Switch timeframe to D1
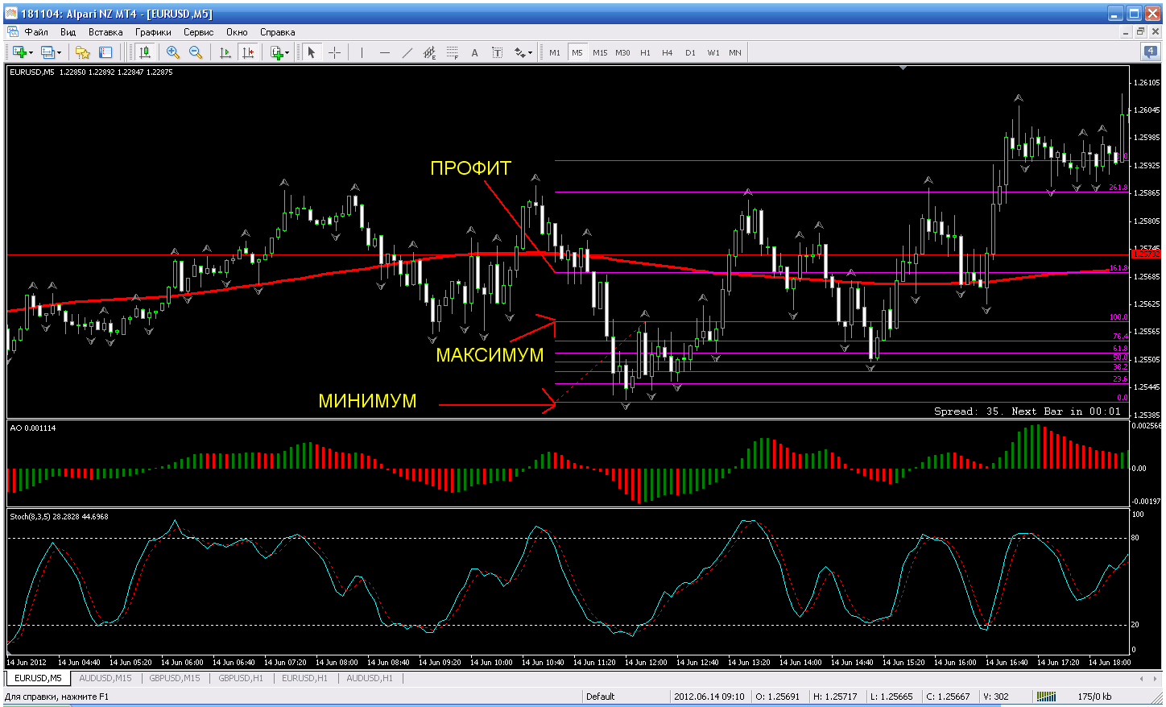Image resolution: width=1166 pixels, height=707 pixels. click(x=690, y=52)
